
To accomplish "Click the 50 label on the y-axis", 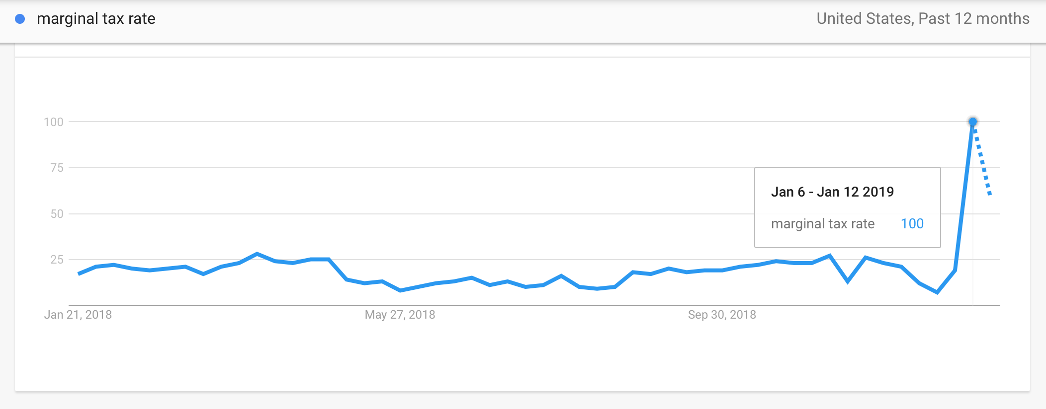I will (57, 214).
